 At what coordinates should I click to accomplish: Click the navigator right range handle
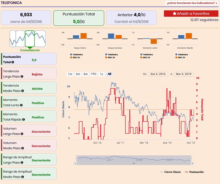point(191,159)
